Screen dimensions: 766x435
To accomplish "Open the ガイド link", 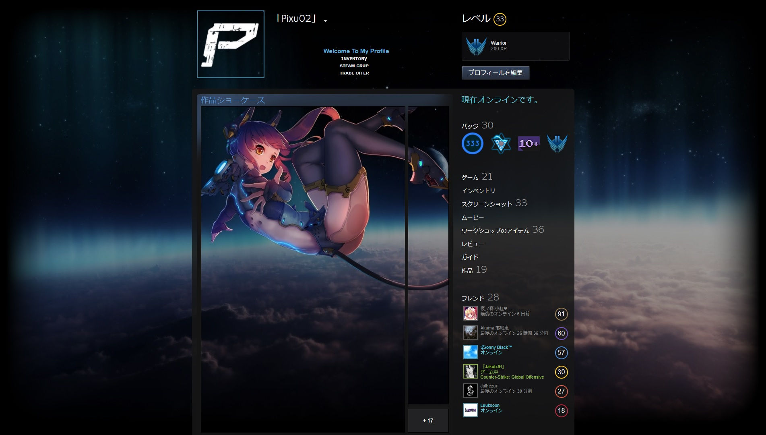I will coord(470,257).
